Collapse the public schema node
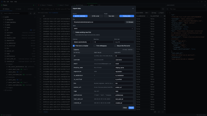This screenshot has width=207, height=116. click(2, 17)
